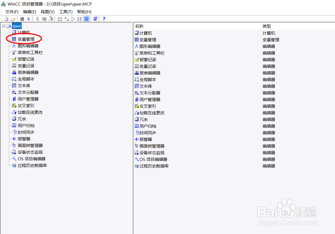Open 帮助(H) menu
The image size is (335, 234).
pos(84,12)
